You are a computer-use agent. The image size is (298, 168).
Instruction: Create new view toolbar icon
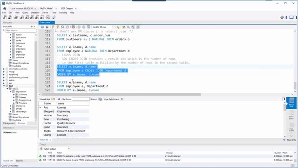click(32, 17)
